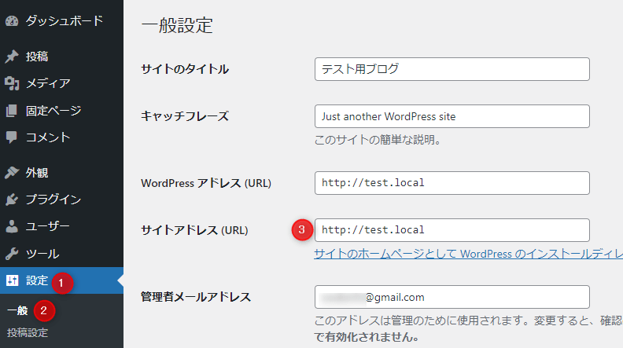Click the Pages (固定ページ) icon
Image resolution: width=623 pixels, height=348 pixels.
12,111
